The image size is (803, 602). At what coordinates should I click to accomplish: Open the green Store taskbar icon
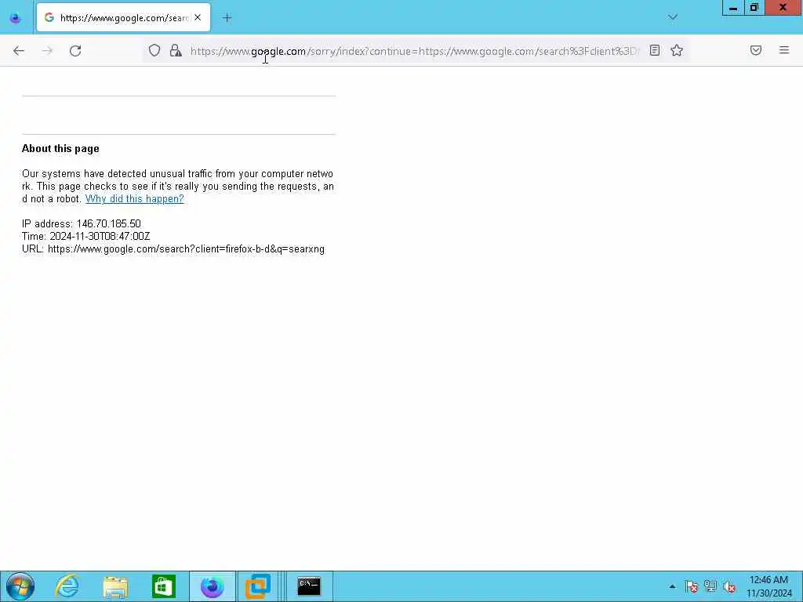[x=163, y=586]
